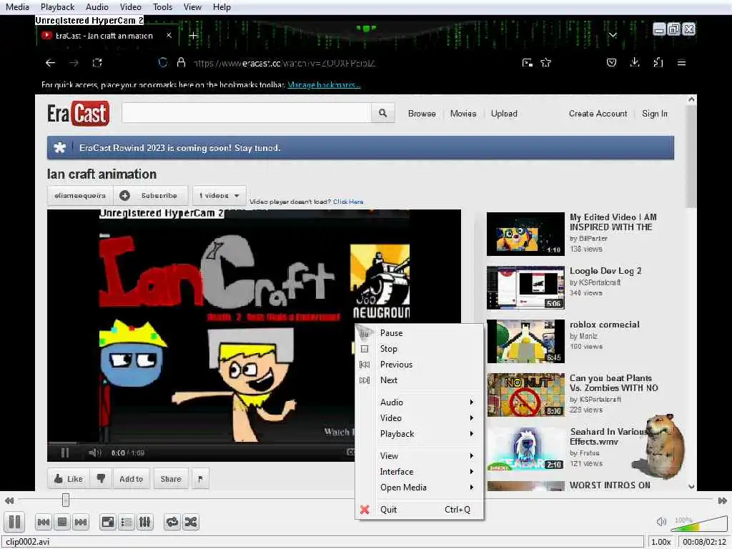The width and height of the screenshot is (732, 549).
Task: Select Pause in the context menu
Action: pyautogui.click(x=419, y=333)
